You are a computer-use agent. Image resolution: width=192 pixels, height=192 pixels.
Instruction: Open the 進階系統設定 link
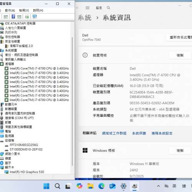[x=162, y=133]
